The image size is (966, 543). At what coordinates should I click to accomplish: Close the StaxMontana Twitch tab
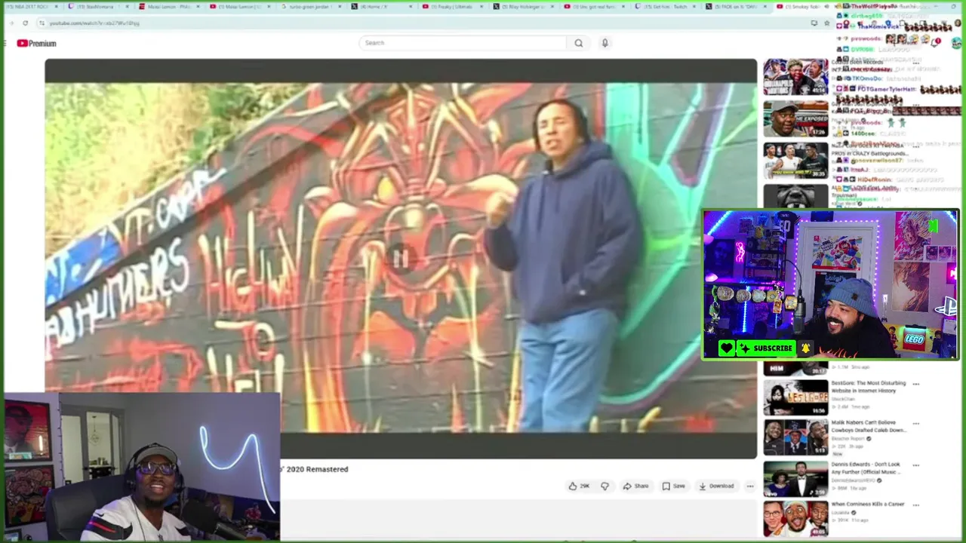[127, 7]
